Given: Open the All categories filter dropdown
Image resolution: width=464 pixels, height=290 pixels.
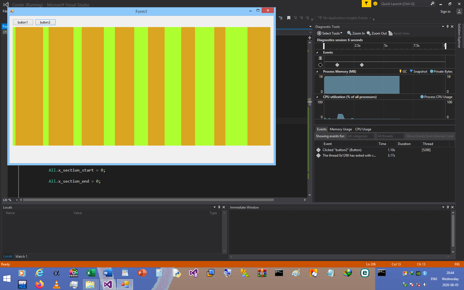Looking at the screenshot, I should (360, 136).
